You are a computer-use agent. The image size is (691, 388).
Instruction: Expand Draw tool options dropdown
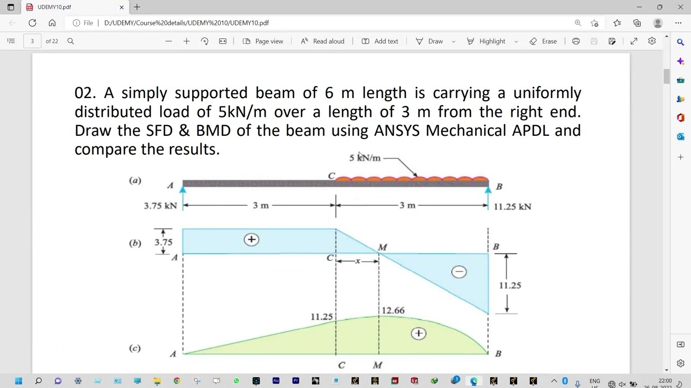(453, 41)
